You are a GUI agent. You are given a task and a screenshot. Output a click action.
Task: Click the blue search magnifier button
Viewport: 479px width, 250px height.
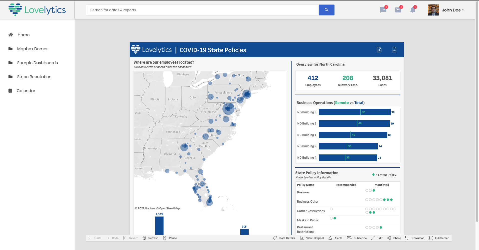click(326, 10)
